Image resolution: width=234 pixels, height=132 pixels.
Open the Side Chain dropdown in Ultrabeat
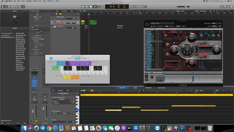pos(216,23)
